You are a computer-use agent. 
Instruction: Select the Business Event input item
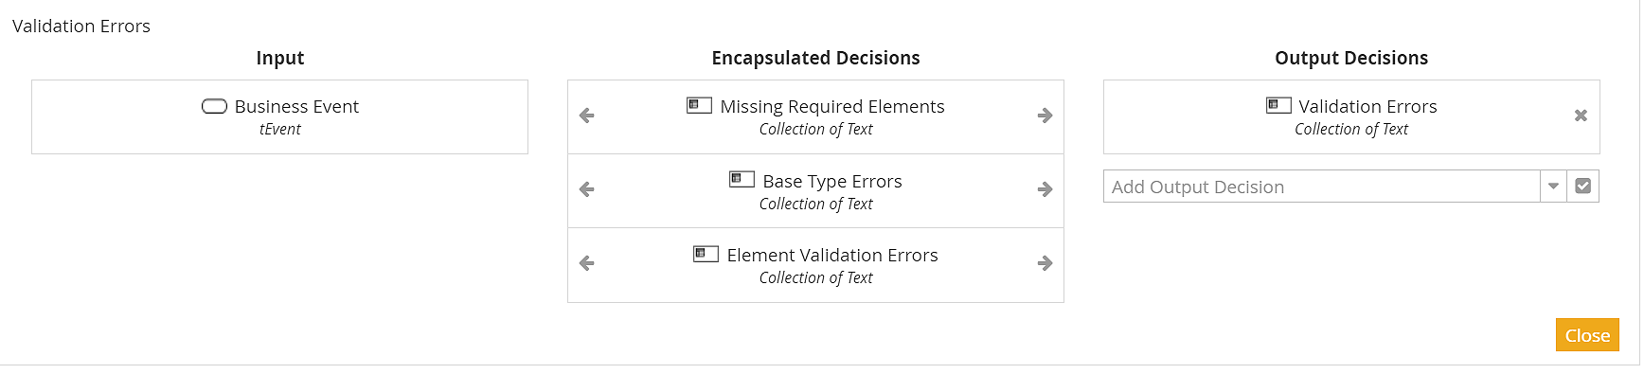pyautogui.click(x=280, y=116)
